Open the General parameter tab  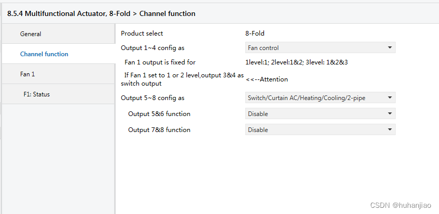pos(31,34)
